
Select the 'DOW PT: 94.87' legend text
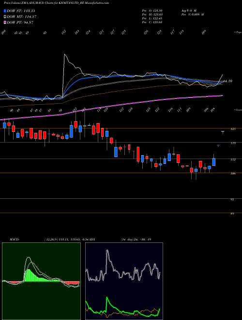pyautogui.click(x=20, y=22)
